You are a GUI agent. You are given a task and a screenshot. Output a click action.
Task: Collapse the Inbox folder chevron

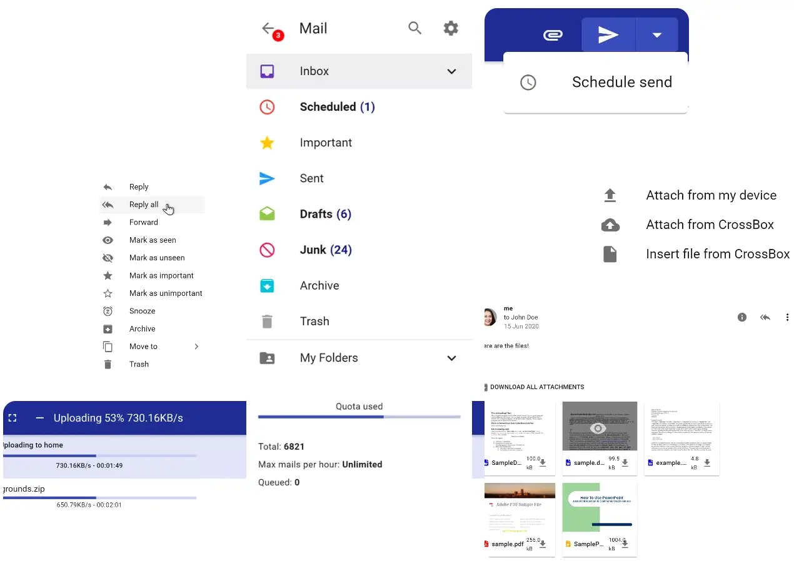tap(451, 71)
